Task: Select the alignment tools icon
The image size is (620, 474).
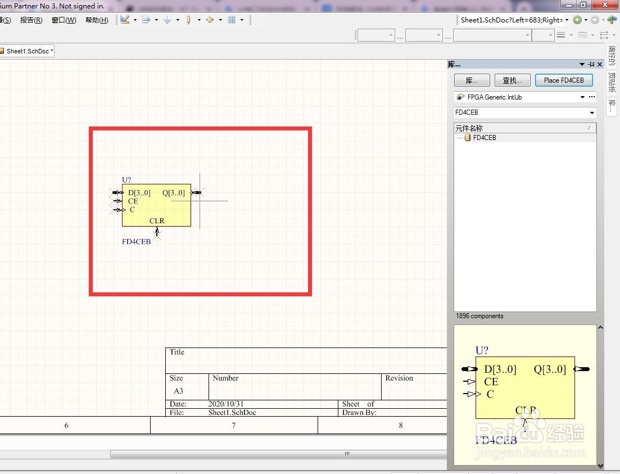Action: coord(146,20)
